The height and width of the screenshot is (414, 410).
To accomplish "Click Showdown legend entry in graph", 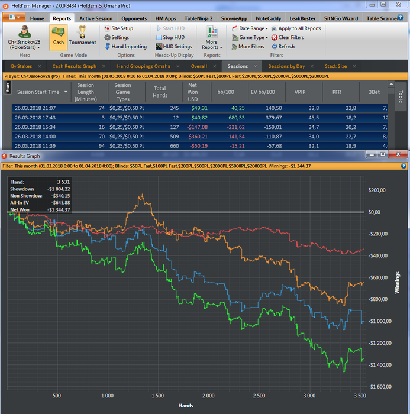I will [x=22, y=189].
